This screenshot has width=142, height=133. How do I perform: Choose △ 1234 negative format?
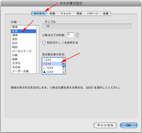coord(52,68)
